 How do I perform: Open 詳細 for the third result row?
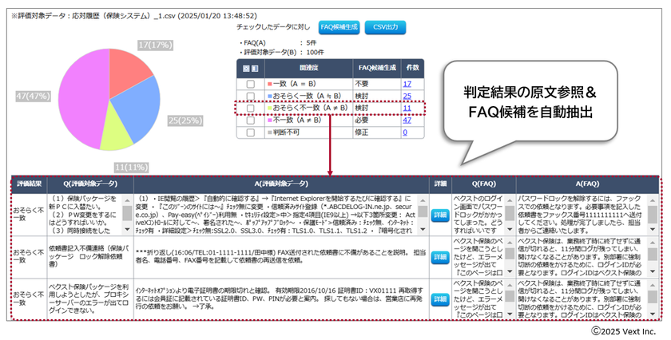(x=440, y=299)
